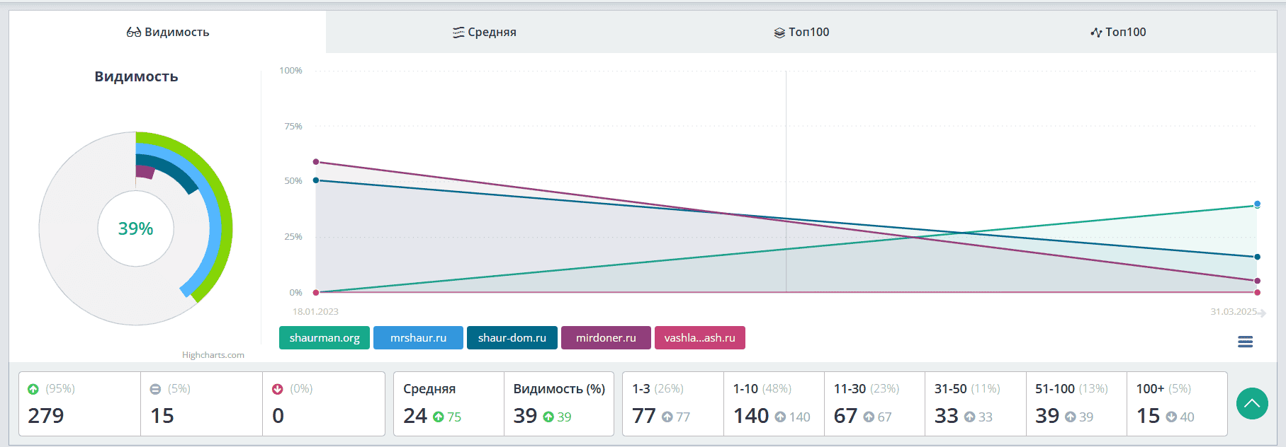Viewport: 1286px width, 447px height.
Task: Toggle the shaurman.org series in legend
Action: 325,338
